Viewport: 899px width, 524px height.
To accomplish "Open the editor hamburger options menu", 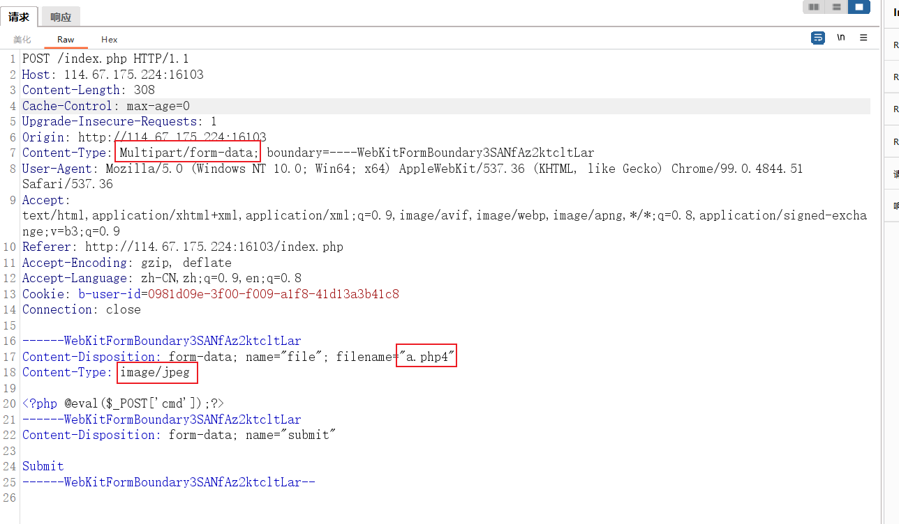I will (863, 38).
